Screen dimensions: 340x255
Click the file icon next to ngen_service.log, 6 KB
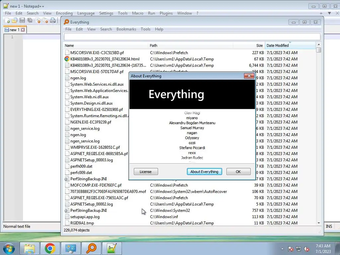[x=67, y=128]
